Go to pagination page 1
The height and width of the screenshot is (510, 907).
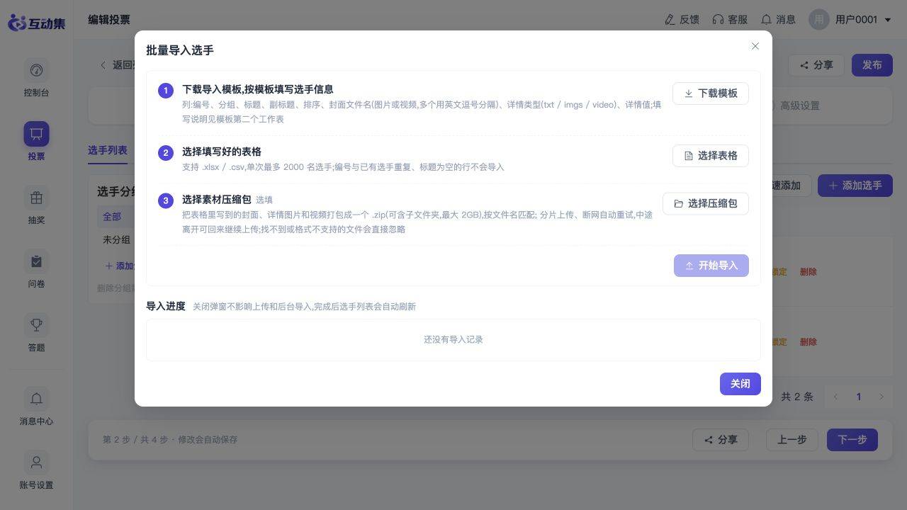(859, 397)
